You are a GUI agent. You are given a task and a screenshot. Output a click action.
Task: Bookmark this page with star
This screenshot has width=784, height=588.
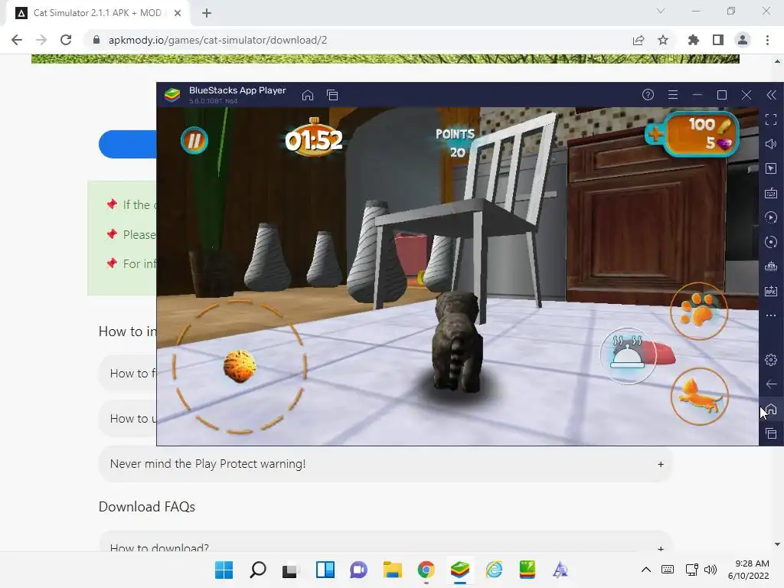pos(663,40)
